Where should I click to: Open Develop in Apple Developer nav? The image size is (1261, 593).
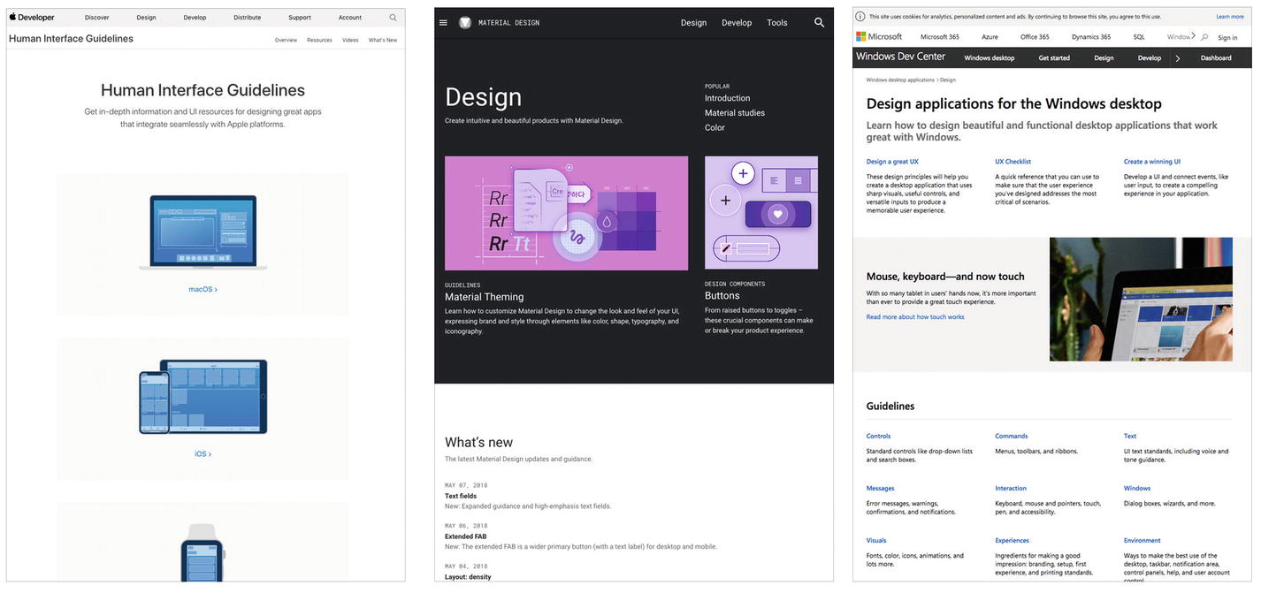pos(195,18)
